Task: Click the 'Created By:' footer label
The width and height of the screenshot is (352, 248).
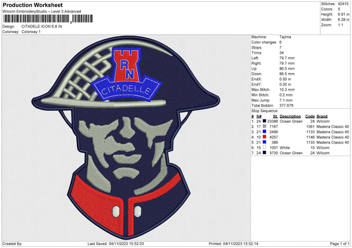Action: pos(12,244)
